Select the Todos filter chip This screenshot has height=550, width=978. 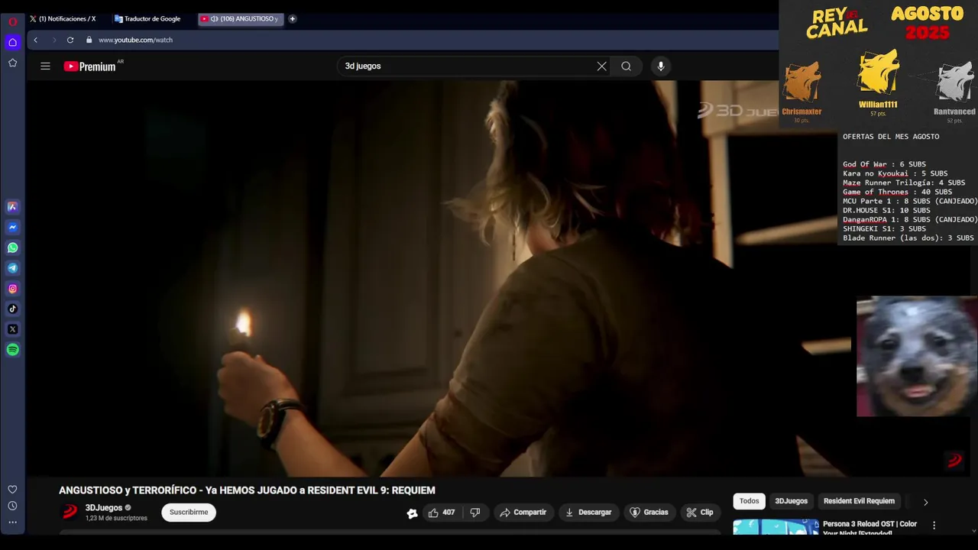(749, 501)
